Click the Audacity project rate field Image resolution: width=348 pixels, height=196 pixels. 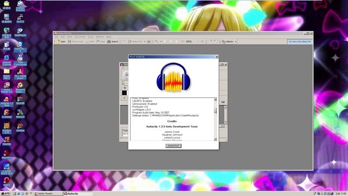(126, 134)
